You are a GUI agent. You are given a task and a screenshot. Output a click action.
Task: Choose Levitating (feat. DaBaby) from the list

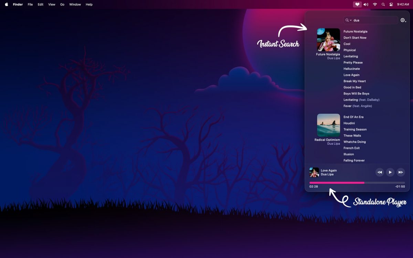361,100
